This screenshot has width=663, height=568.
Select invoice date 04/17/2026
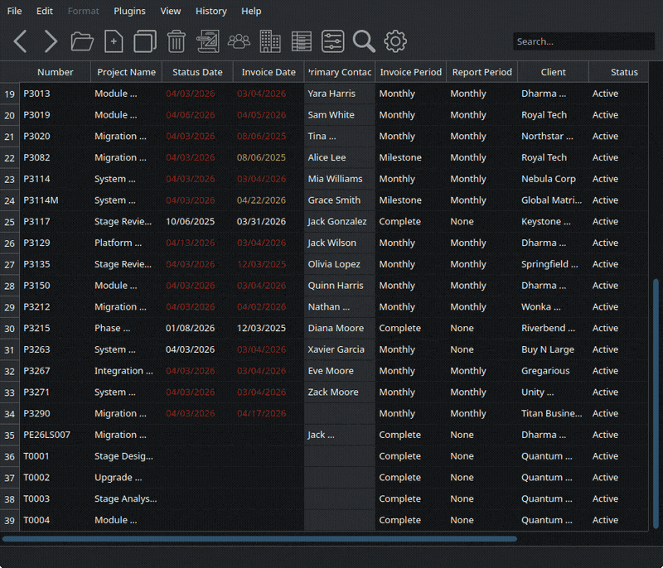pos(269,413)
